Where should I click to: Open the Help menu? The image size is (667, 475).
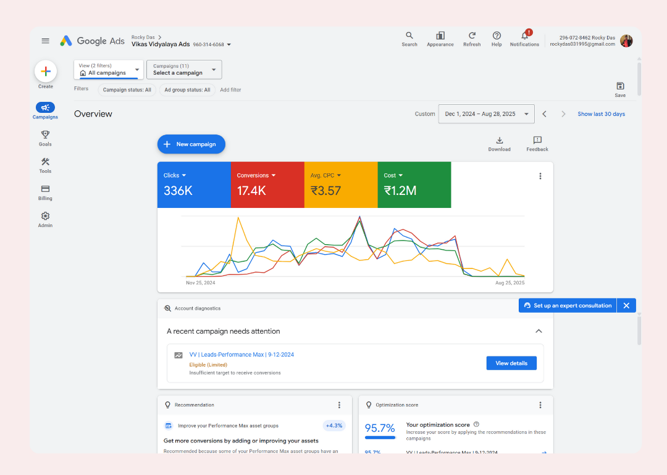click(x=497, y=39)
